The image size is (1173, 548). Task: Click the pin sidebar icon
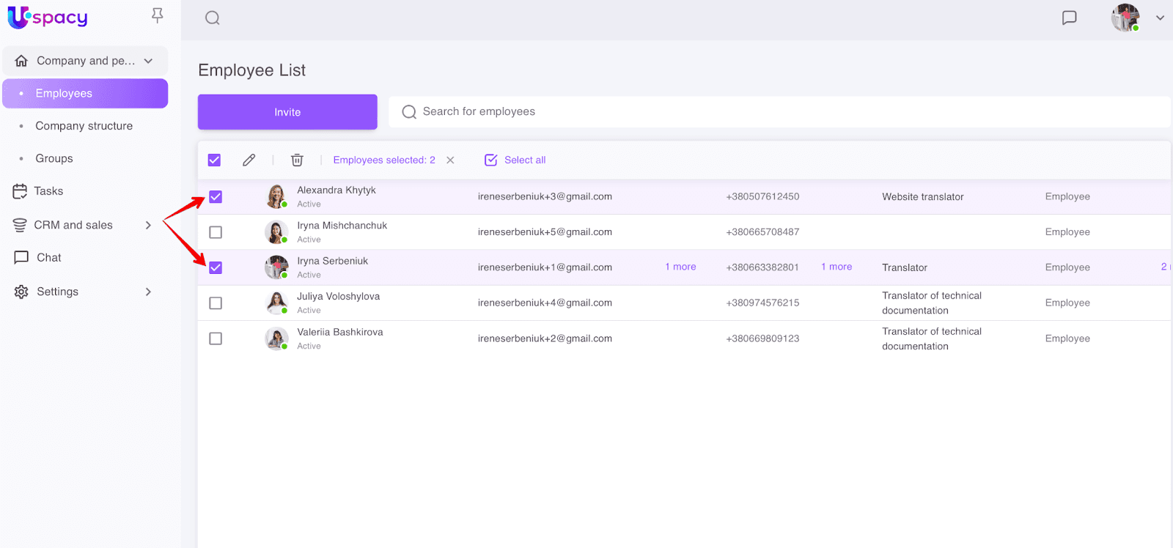coord(157,15)
